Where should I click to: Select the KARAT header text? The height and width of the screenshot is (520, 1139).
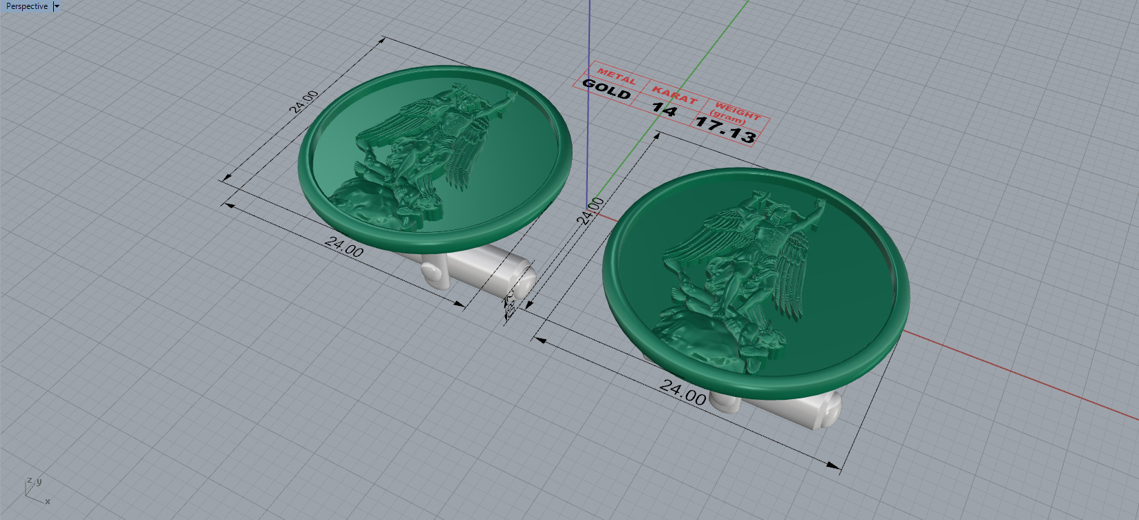tap(675, 95)
